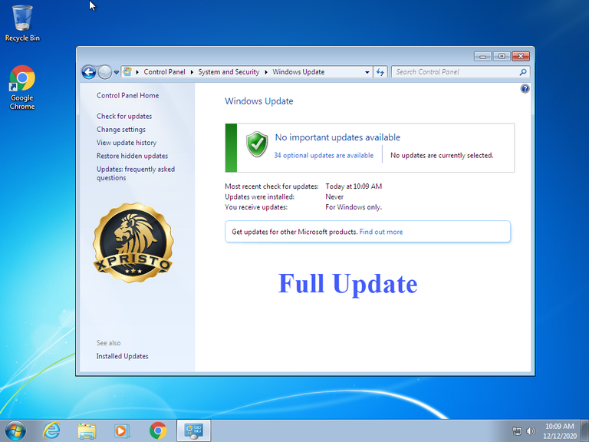This screenshot has width=589, height=442.
Task: Click the taskbar clock and date
Action: 560,431
